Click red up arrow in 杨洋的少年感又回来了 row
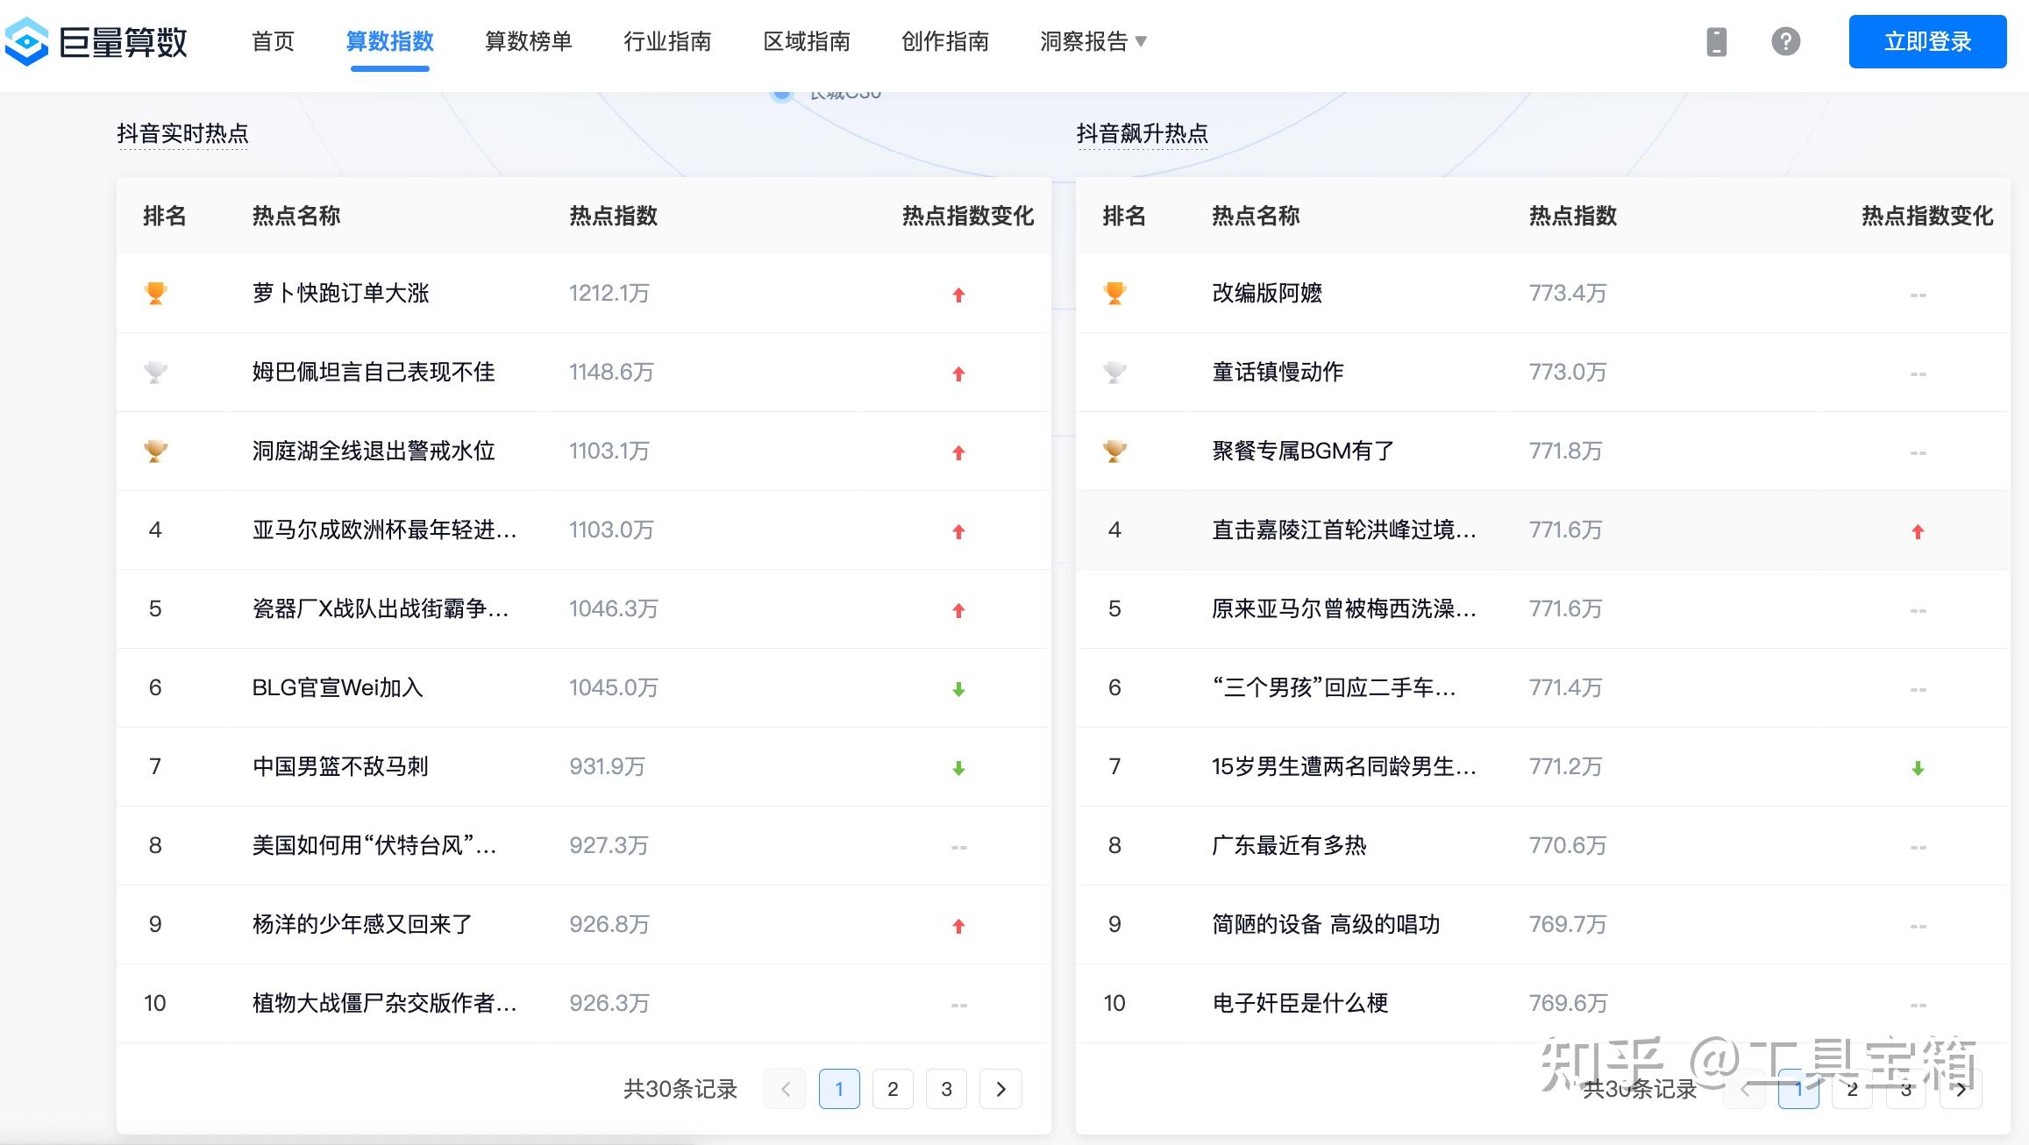 (x=958, y=926)
